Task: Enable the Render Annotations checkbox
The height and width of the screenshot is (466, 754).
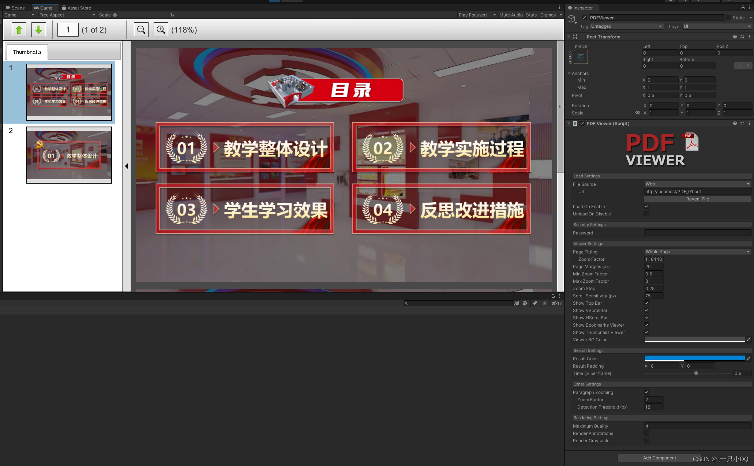Action: (647, 433)
